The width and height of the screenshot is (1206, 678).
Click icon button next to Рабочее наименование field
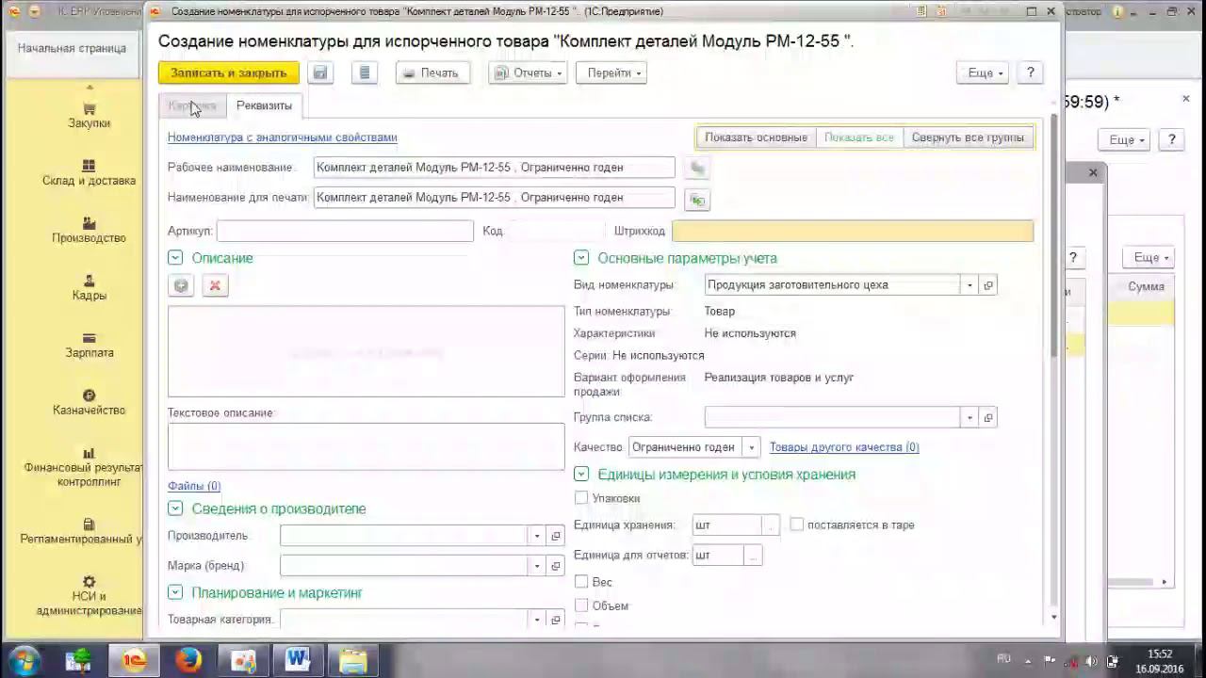[697, 168]
